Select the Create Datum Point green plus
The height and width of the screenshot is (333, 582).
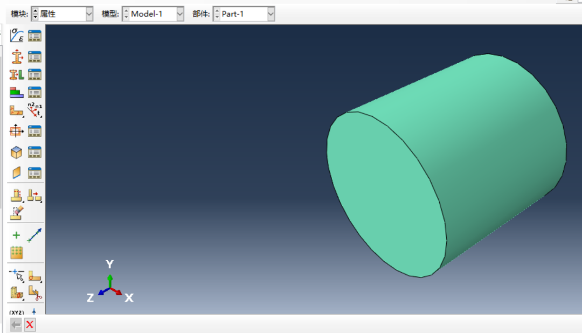[17, 235]
